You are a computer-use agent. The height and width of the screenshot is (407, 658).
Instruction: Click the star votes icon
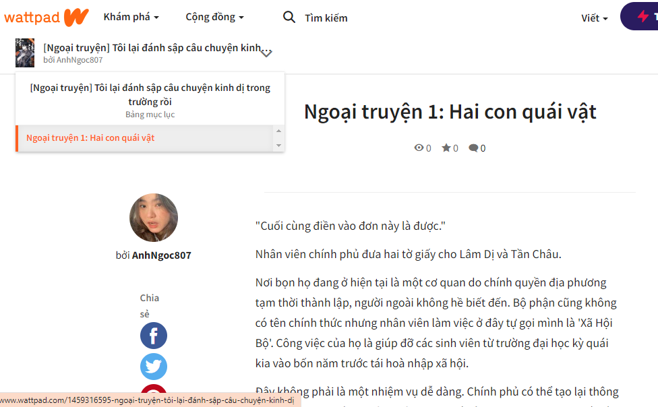click(x=446, y=148)
